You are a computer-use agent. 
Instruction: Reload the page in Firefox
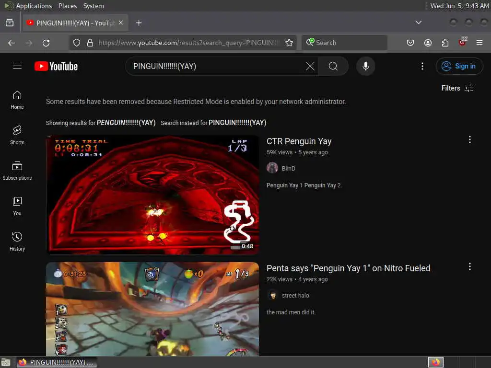(46, 43)
